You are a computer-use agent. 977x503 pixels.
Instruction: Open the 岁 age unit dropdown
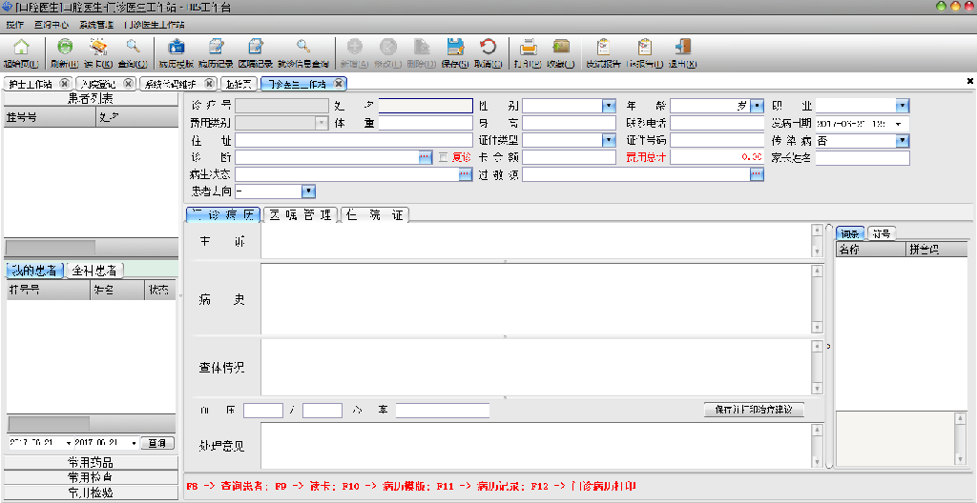(757, 105)
